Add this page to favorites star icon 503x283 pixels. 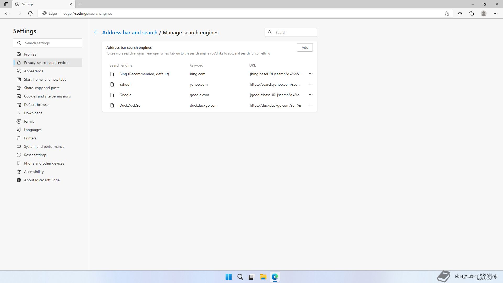447,13
